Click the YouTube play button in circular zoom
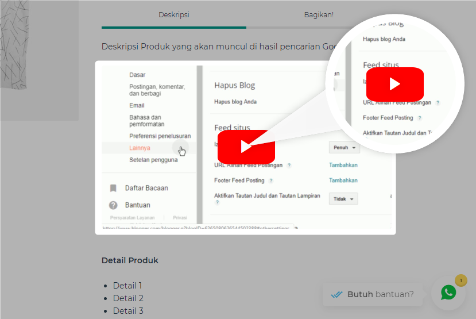Screen dimensions: 476x319 (394, 84)
